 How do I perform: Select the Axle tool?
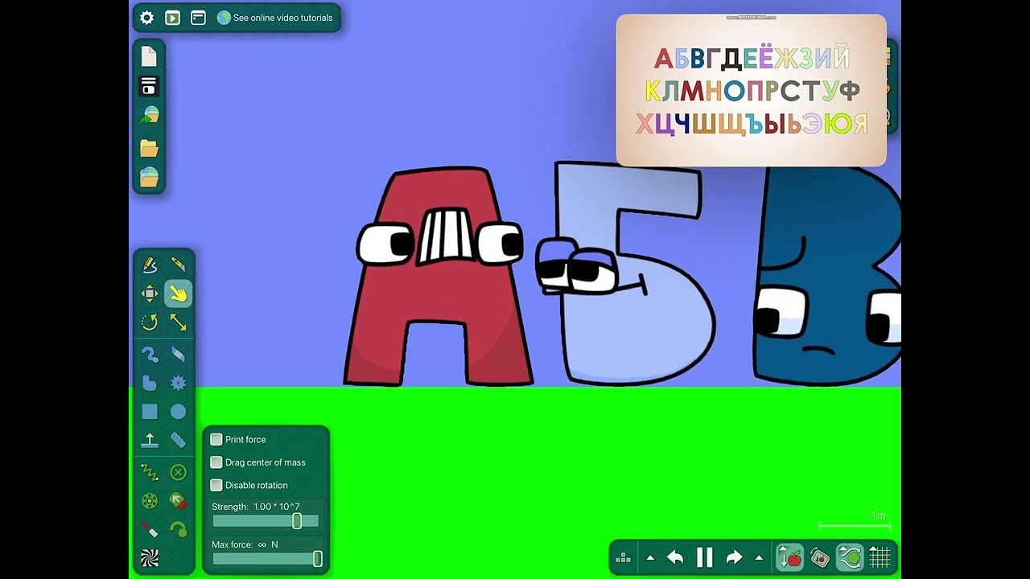tap(150, 501)
